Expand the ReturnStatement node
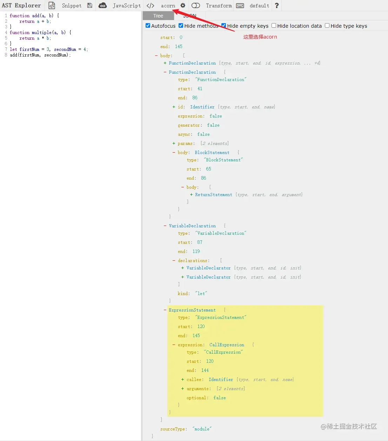This screenshot has height=441, width=388. pos(191,195)
